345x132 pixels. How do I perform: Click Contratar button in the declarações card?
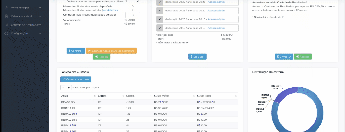(x=197, y=57)
